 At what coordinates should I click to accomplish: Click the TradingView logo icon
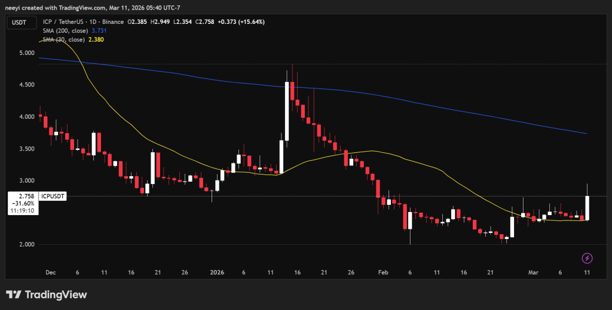click(14, 294)
